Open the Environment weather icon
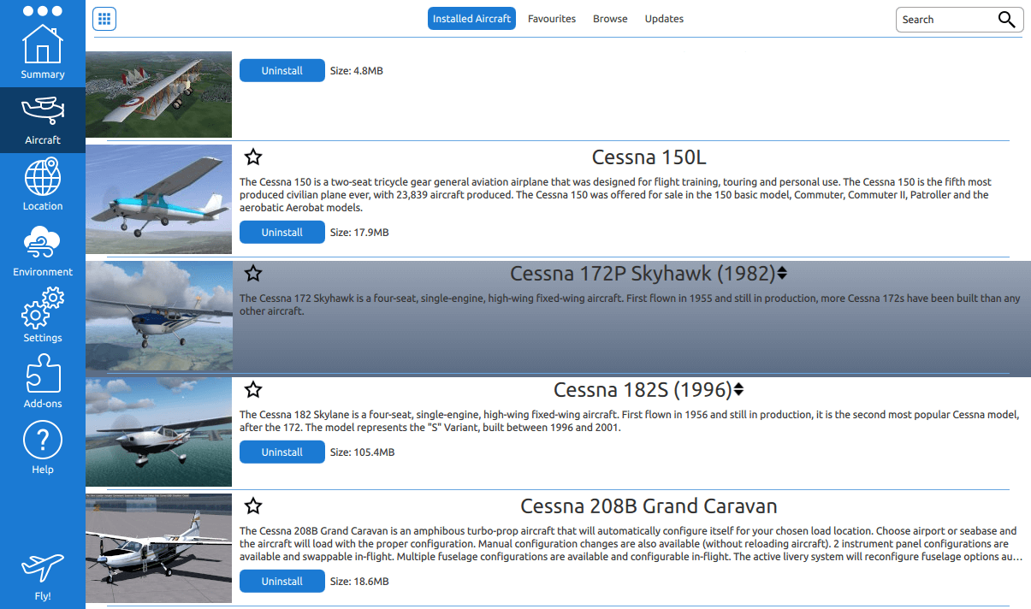Image resolution: width=1031 pixels, height=609 pixels. pos(43,243)
